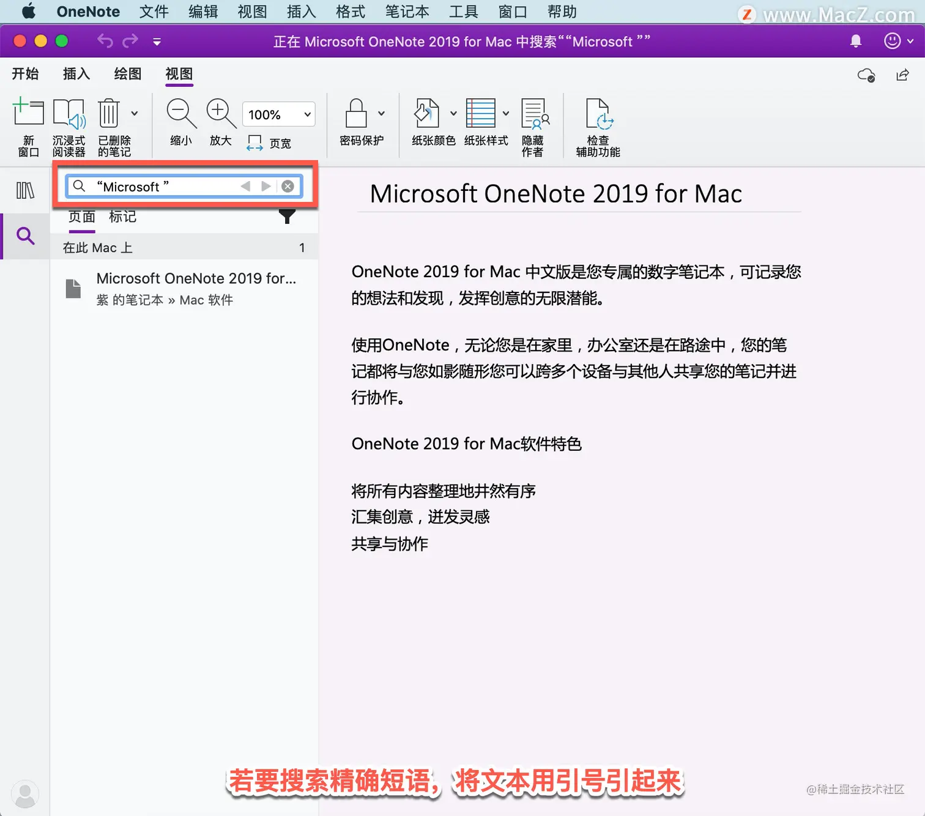Click the paragraph starting OneNote 2019 for Mac 中文版
This screenshot has height=816, width=925.
pos(576,285)
